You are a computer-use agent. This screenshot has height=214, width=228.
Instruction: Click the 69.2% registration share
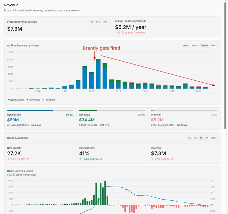coord(69,115)
